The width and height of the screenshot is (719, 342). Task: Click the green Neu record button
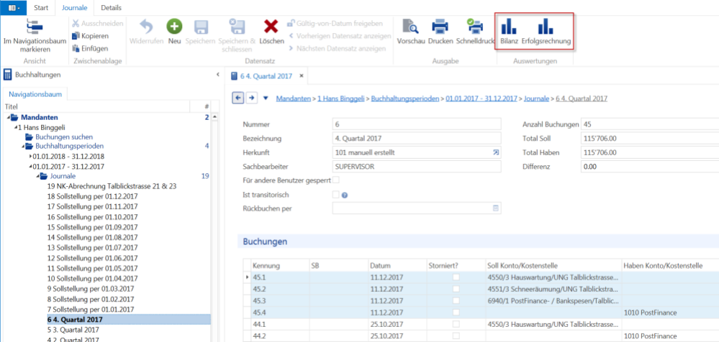tap(174, 31)
